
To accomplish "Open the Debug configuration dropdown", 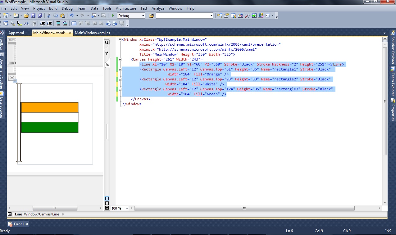I will (x=131, y=15).
